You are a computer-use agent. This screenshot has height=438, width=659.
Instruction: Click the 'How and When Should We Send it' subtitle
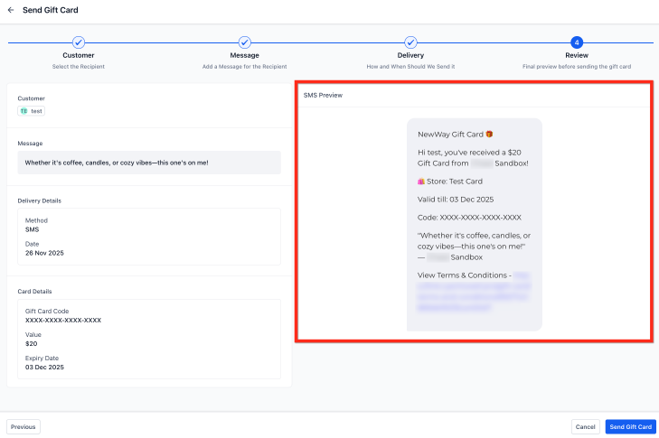(x=410, y=67)
